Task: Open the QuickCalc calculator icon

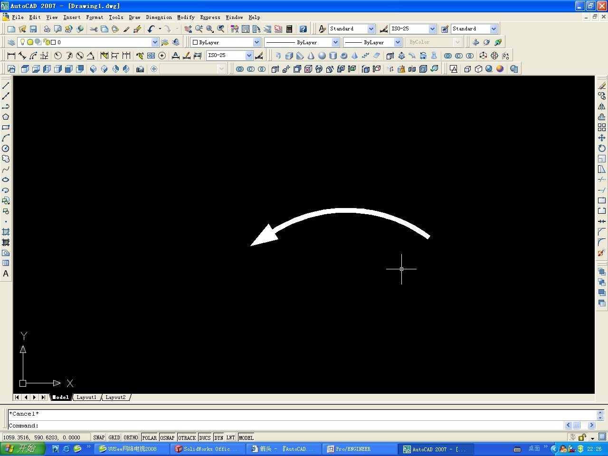Action: click(x=289, y=29)
